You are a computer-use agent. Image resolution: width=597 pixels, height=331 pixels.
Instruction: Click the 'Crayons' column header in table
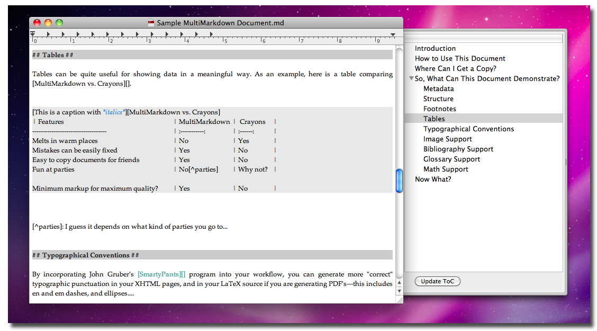click(x=252, y=122)
